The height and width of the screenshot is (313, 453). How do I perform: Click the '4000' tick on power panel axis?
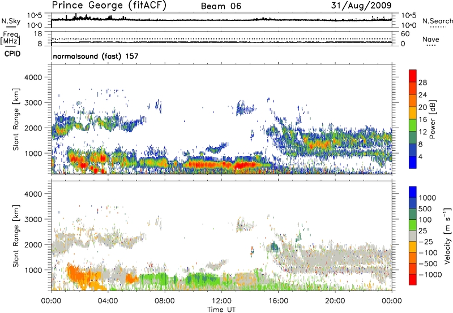[33, 77]
